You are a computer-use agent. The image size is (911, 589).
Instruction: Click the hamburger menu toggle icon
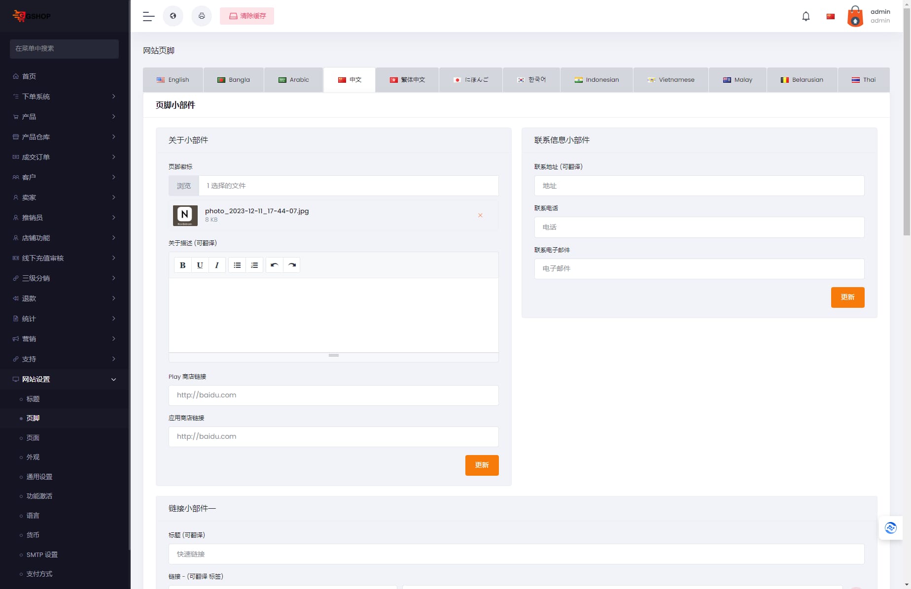coord(148,16)
